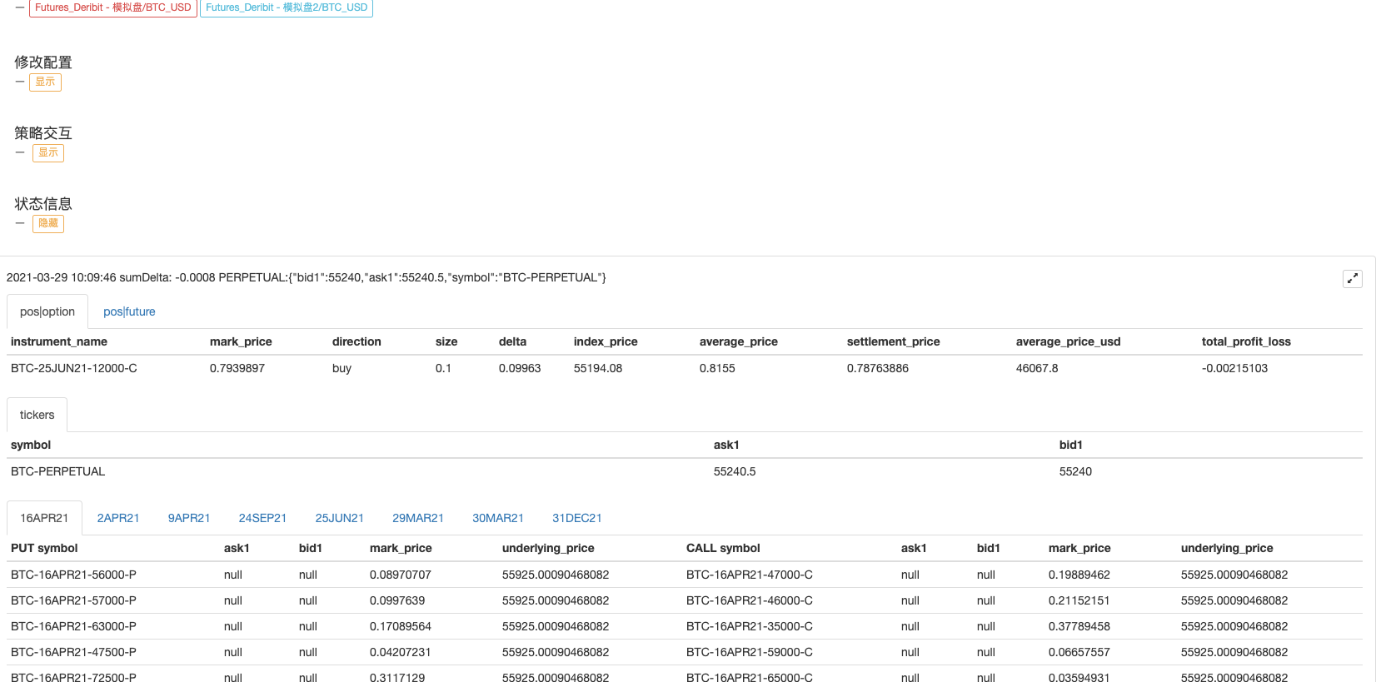Click the BTC-16APR21-47000-C call symbol

pos(749,575)
